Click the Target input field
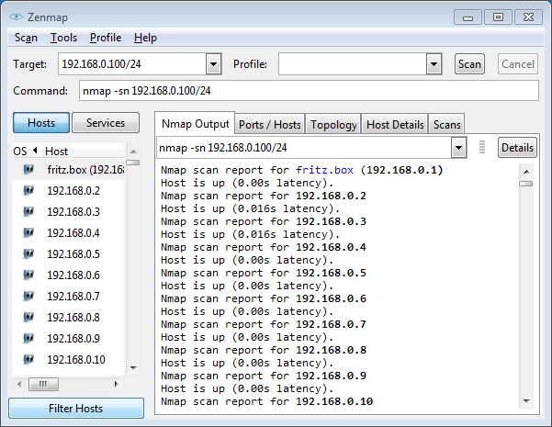 tap(132, 64)
